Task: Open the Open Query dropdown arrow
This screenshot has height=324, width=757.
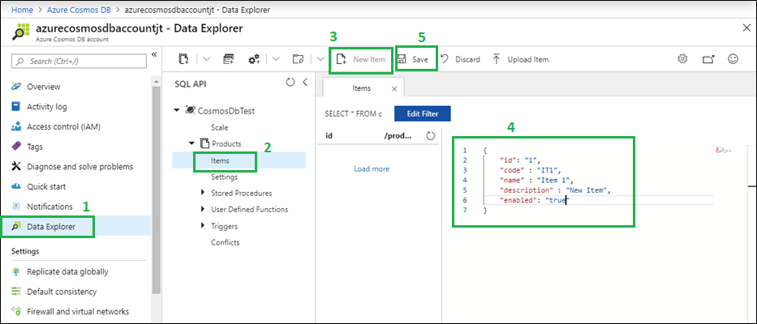Action: (x=321, y=59)
